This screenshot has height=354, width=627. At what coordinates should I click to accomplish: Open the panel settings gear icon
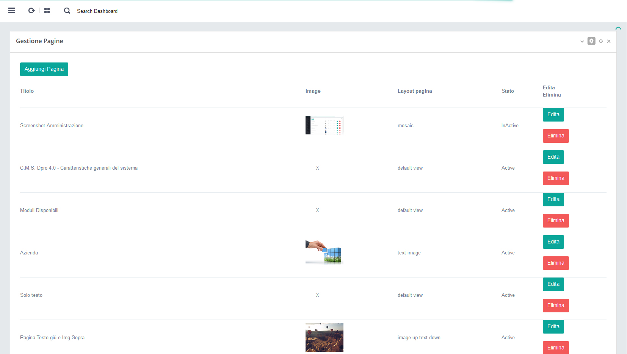tap(591, 41)
